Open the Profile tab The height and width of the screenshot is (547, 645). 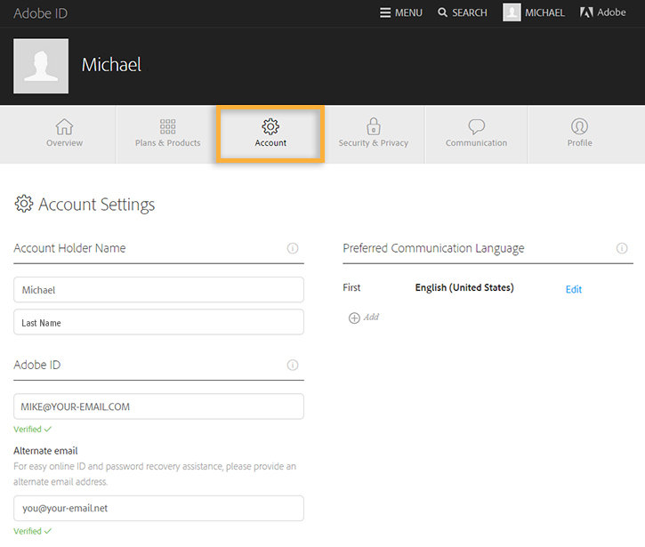click(579, 134)
